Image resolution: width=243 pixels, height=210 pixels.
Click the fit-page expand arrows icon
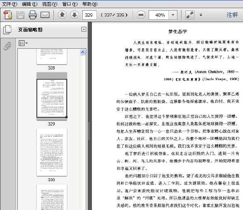[x=190, y=15]
